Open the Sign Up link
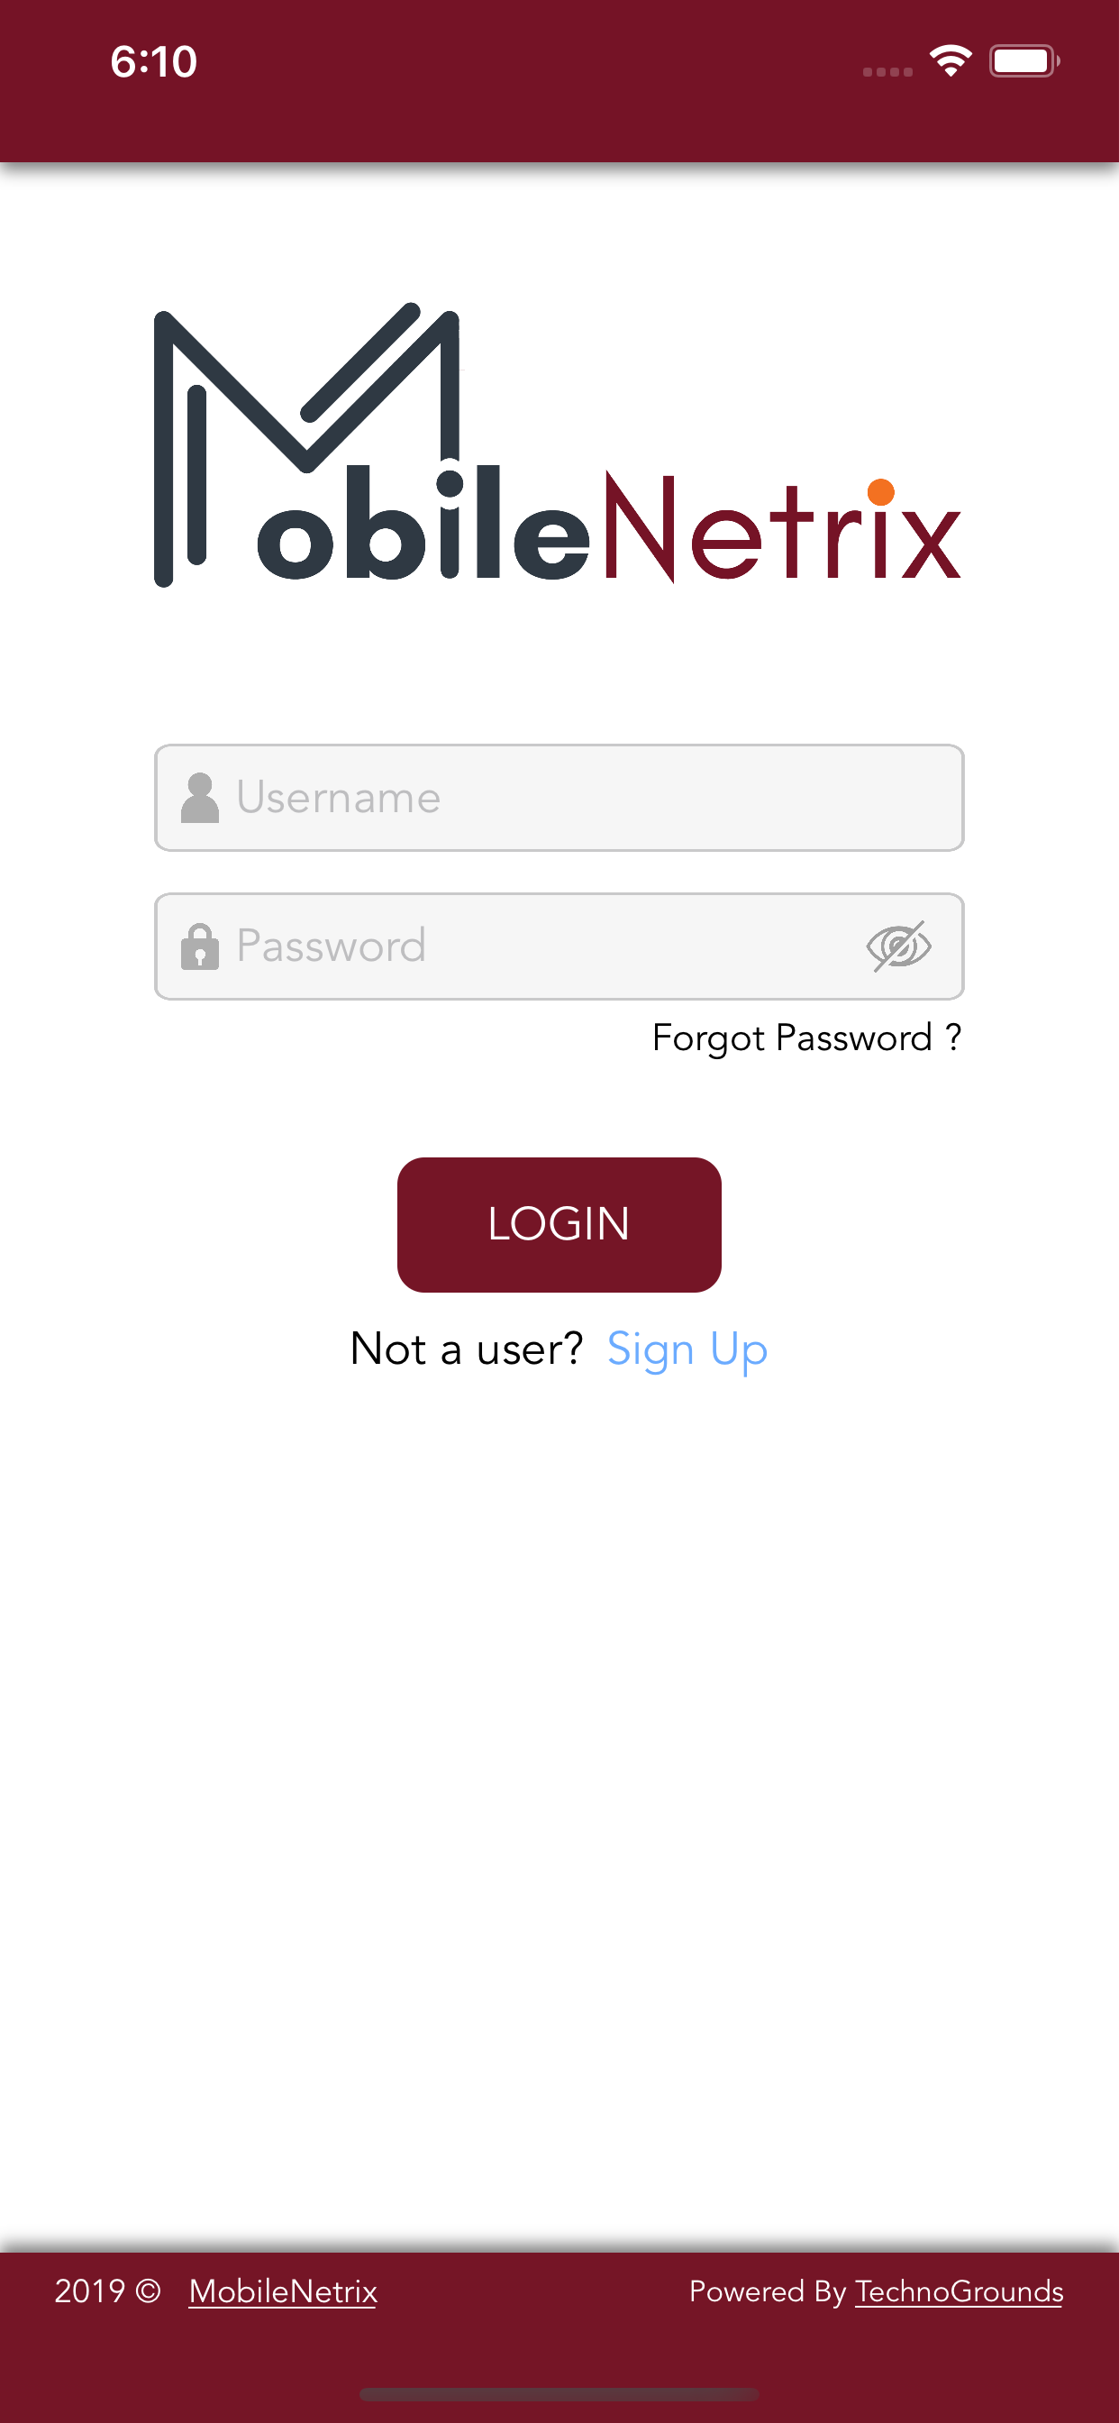Screen dimensions: 1119x2423 click(x=687, y=1349)
